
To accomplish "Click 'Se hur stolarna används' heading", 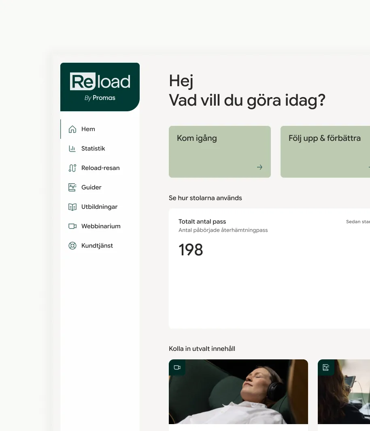I will pyautogui.click(x=205, y=198).
